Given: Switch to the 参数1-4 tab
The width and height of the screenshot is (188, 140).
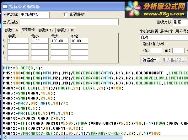Looking at the screenshot, I should [x=11, y=30].
